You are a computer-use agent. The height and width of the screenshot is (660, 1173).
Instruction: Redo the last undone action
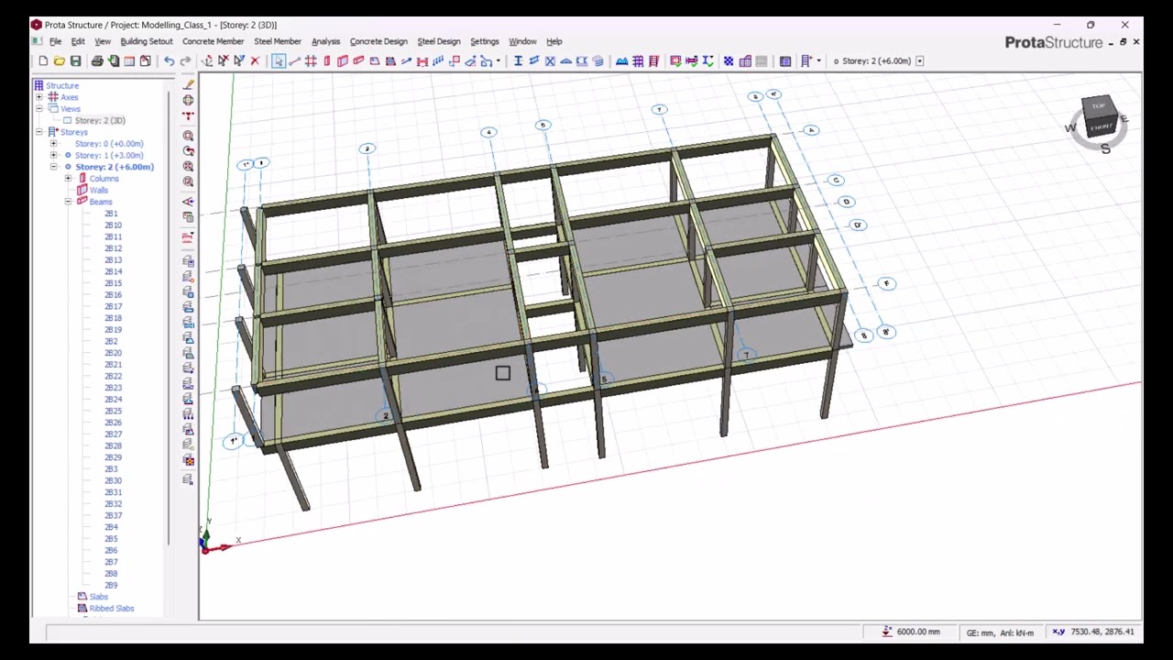185,61
